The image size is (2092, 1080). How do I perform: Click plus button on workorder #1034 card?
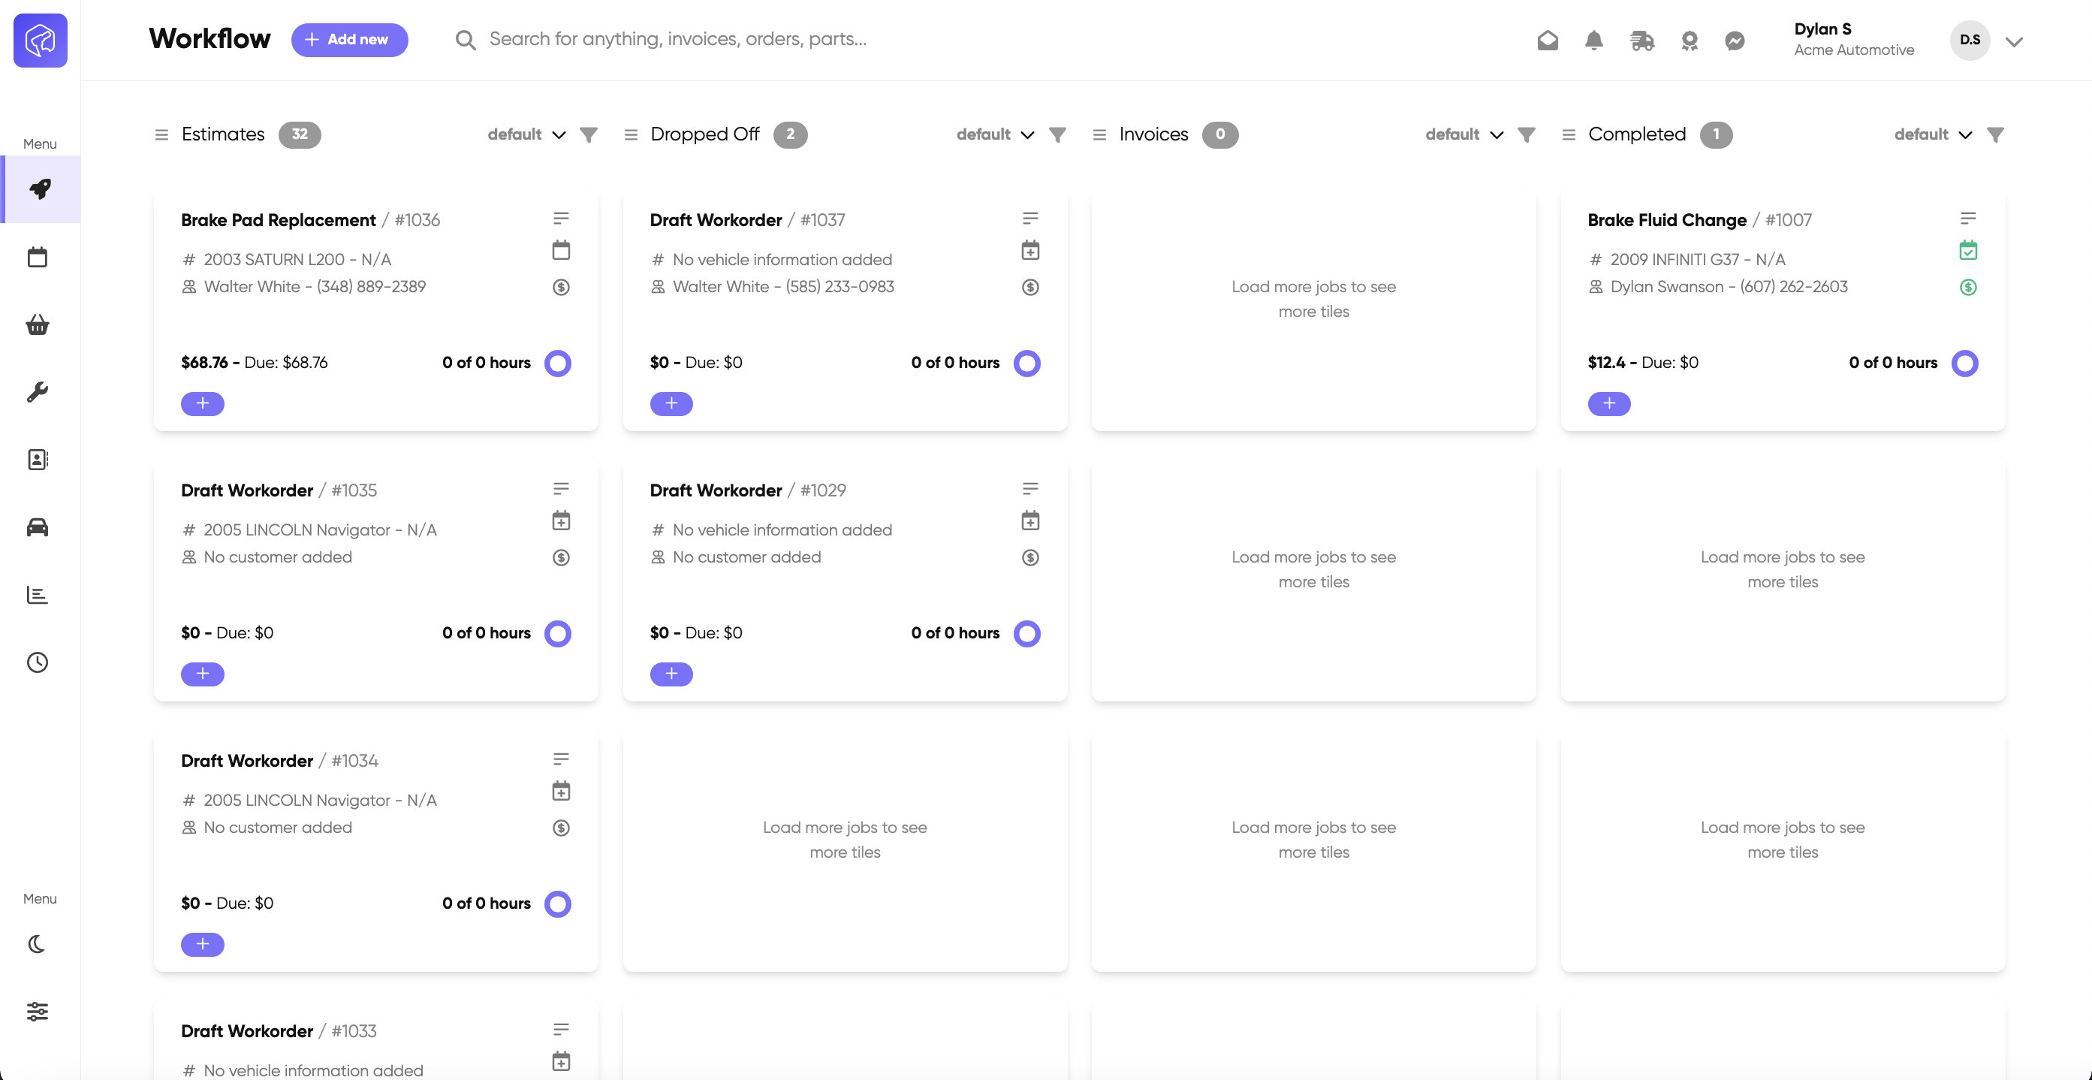(x=202, y=944)
